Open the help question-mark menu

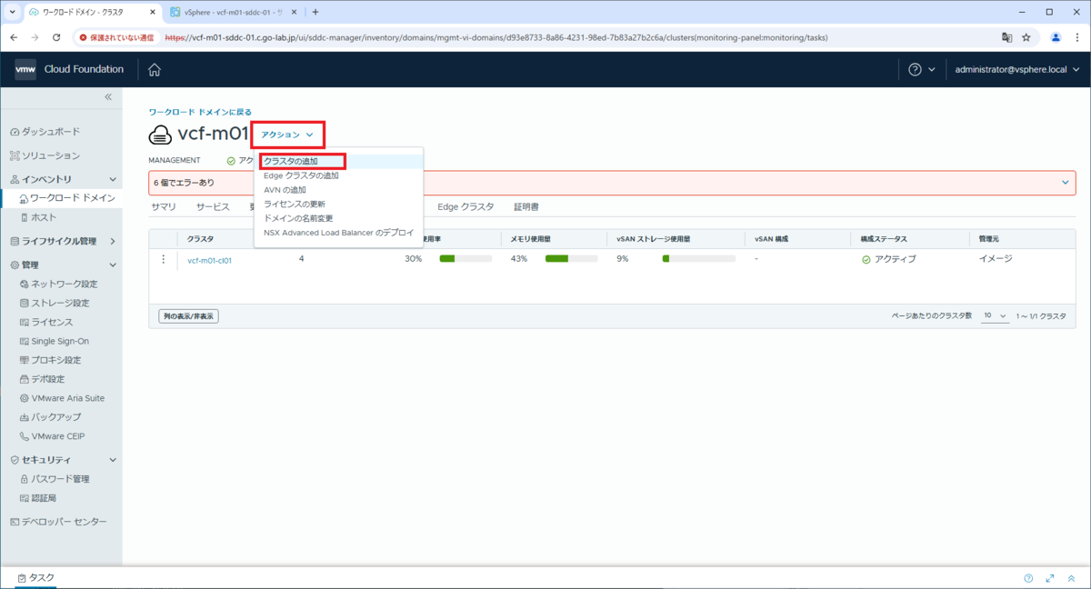921,70
